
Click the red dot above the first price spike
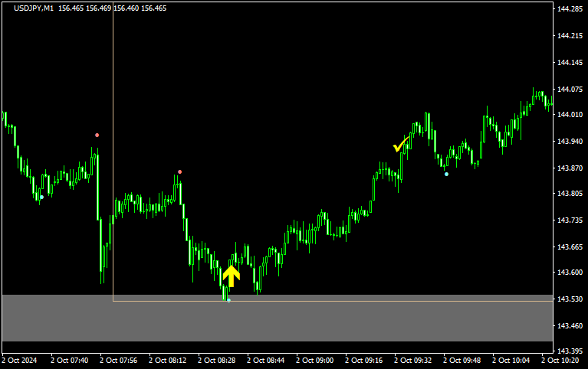pyautogui.click(x=97, y=135)
